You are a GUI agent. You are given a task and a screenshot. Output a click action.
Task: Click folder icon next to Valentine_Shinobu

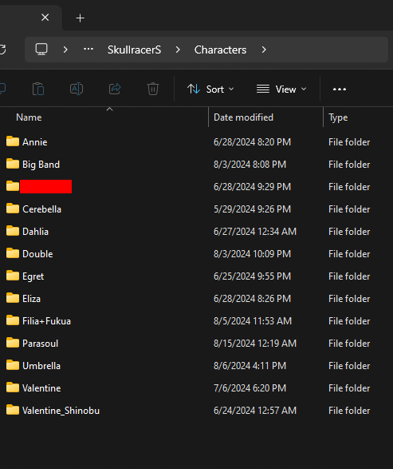(13, 410)
